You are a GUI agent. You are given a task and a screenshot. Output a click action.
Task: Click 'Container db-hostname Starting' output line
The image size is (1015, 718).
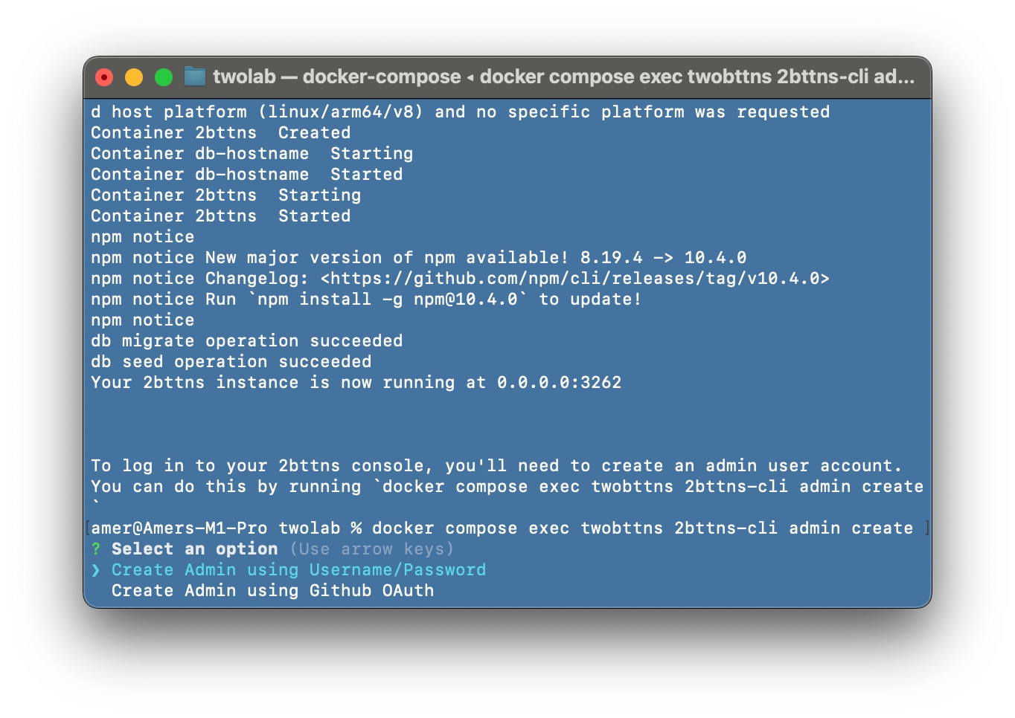pyautogui.click(x=252, y=154)
